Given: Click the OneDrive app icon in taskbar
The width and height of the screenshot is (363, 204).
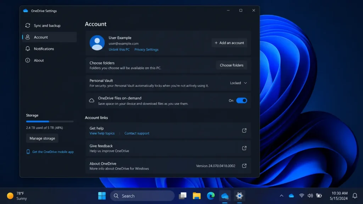Looking at the screenshot, I should point(225,196).
